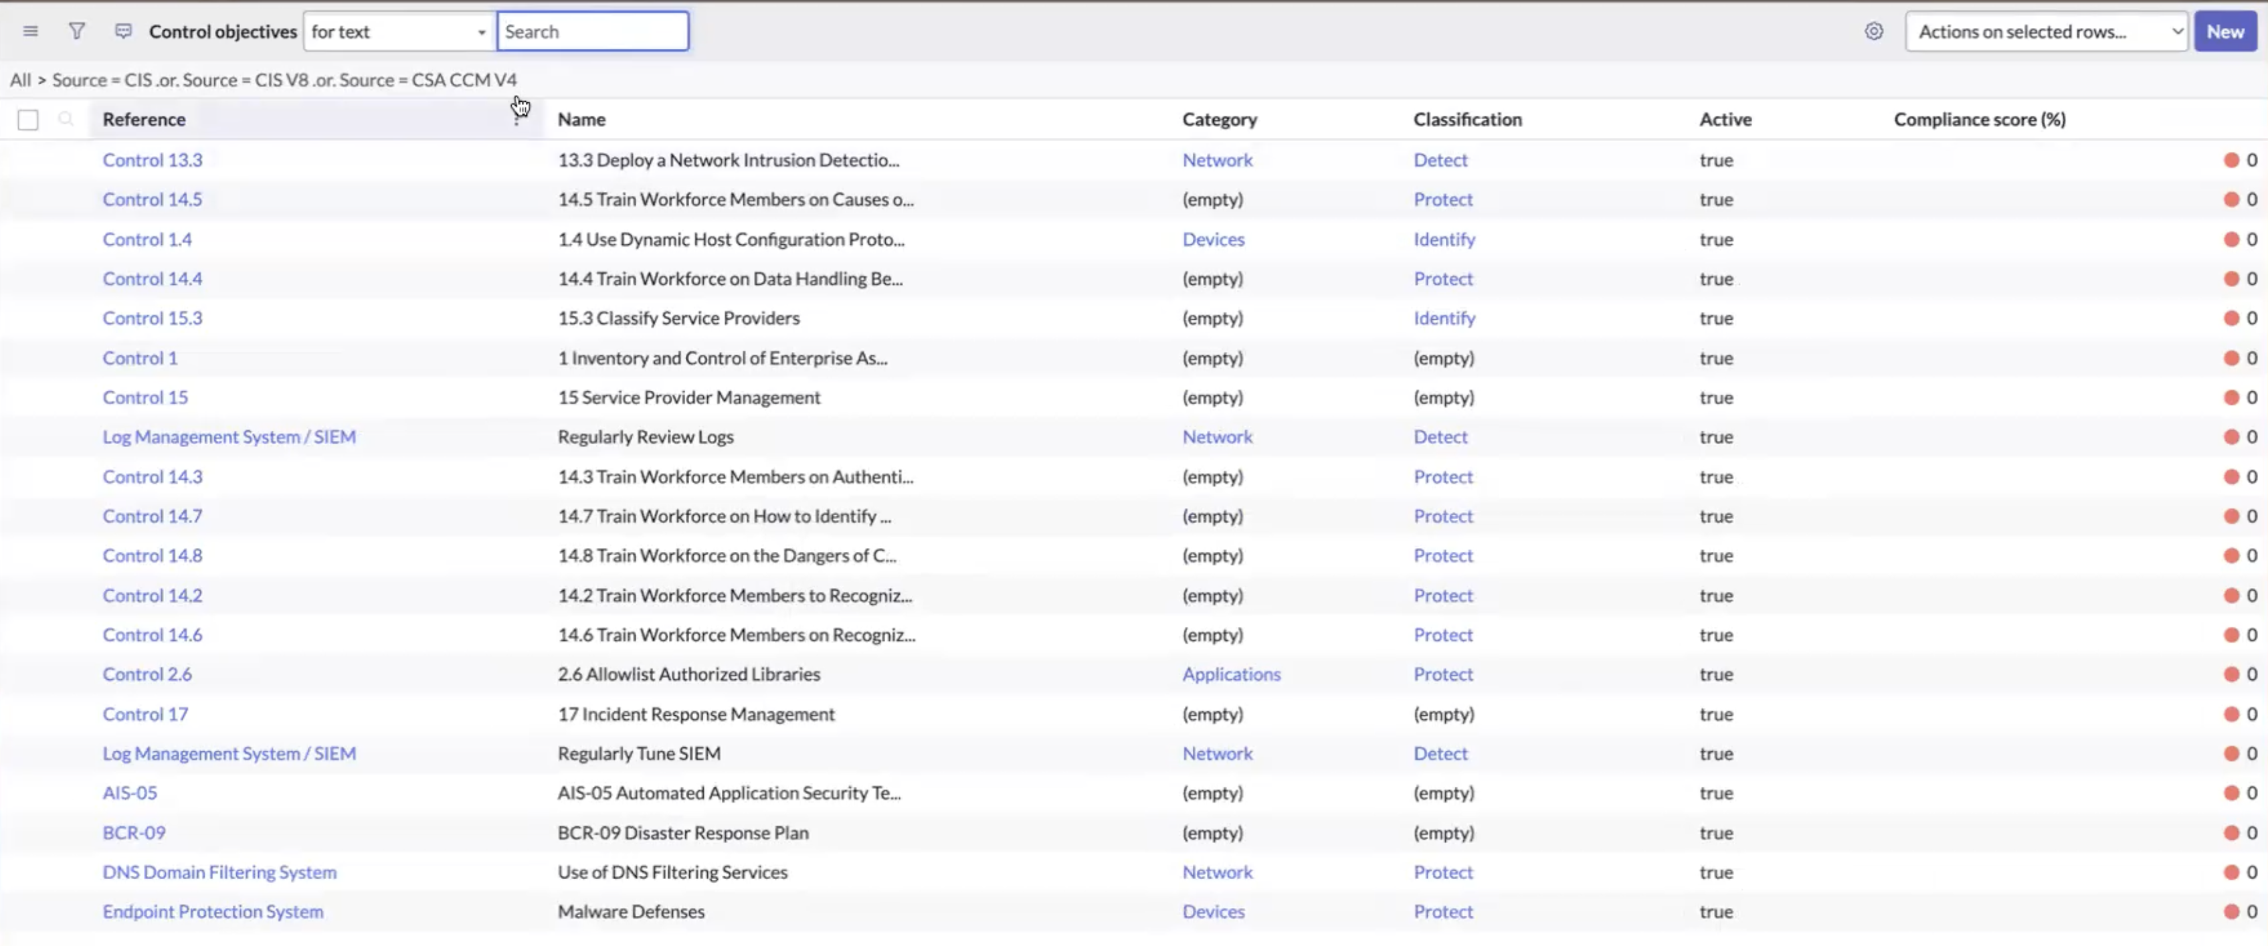
Task: Open the Control 14.4 record
Action: 153,278
